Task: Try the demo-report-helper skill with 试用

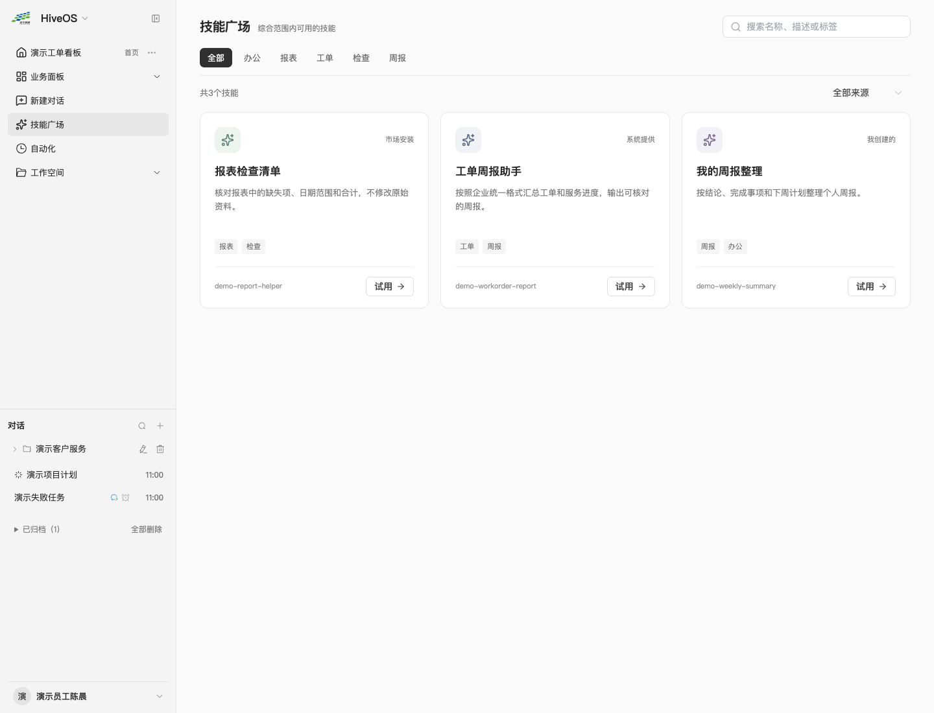Action: [x=390, y=286]
